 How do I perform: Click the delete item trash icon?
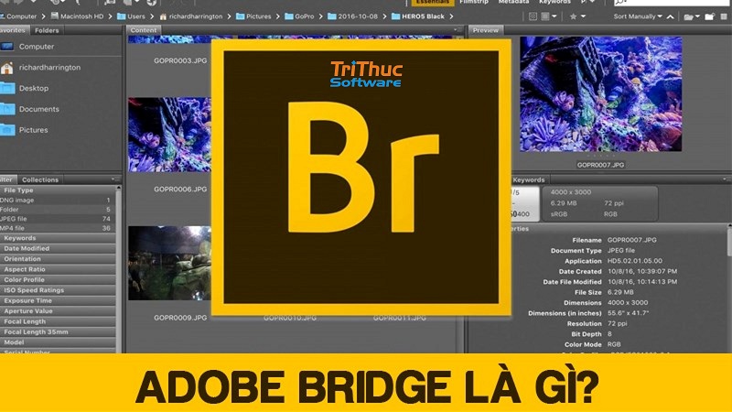(x=725, y=16)
